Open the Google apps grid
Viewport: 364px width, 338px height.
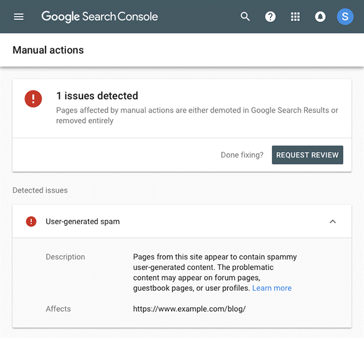pos(295,17)
